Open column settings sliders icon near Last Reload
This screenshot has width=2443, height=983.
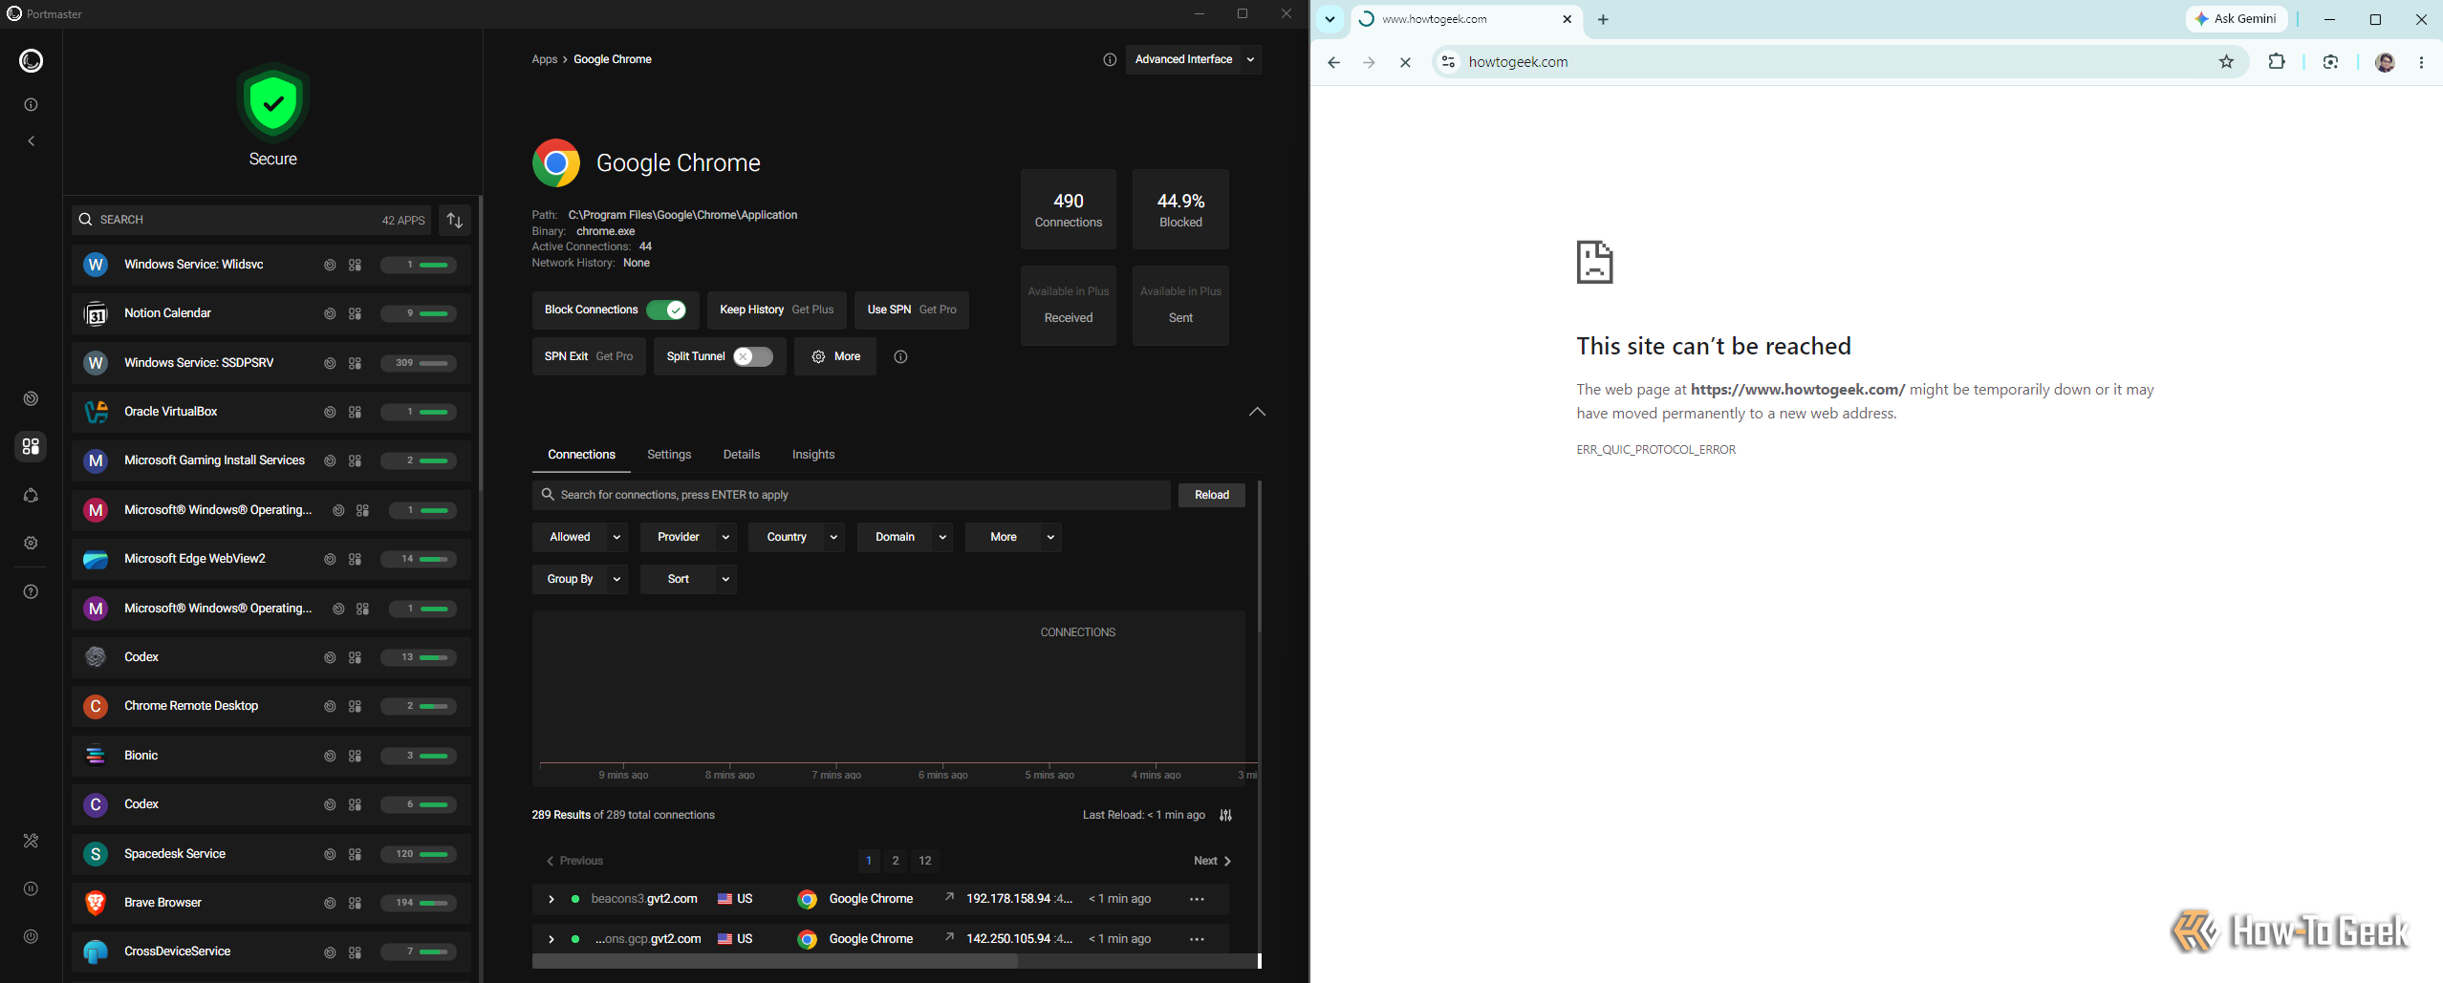[1225, 815]
